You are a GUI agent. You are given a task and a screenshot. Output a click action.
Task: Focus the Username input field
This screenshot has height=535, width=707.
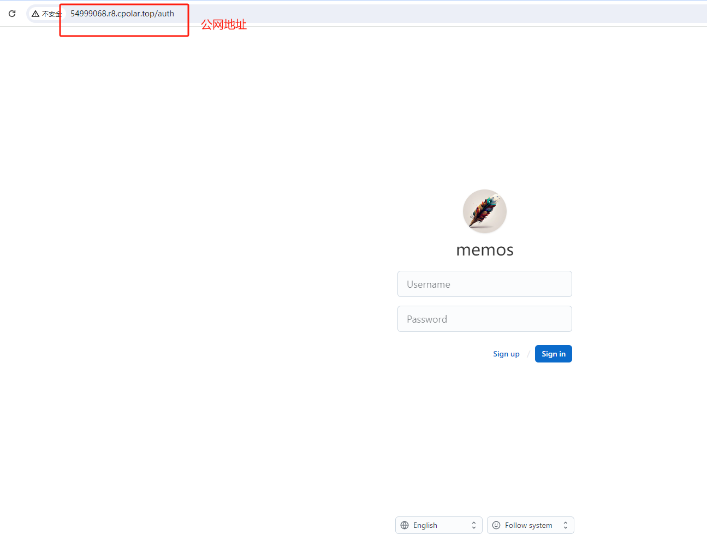pyautogui.click(x=485, y=284)
